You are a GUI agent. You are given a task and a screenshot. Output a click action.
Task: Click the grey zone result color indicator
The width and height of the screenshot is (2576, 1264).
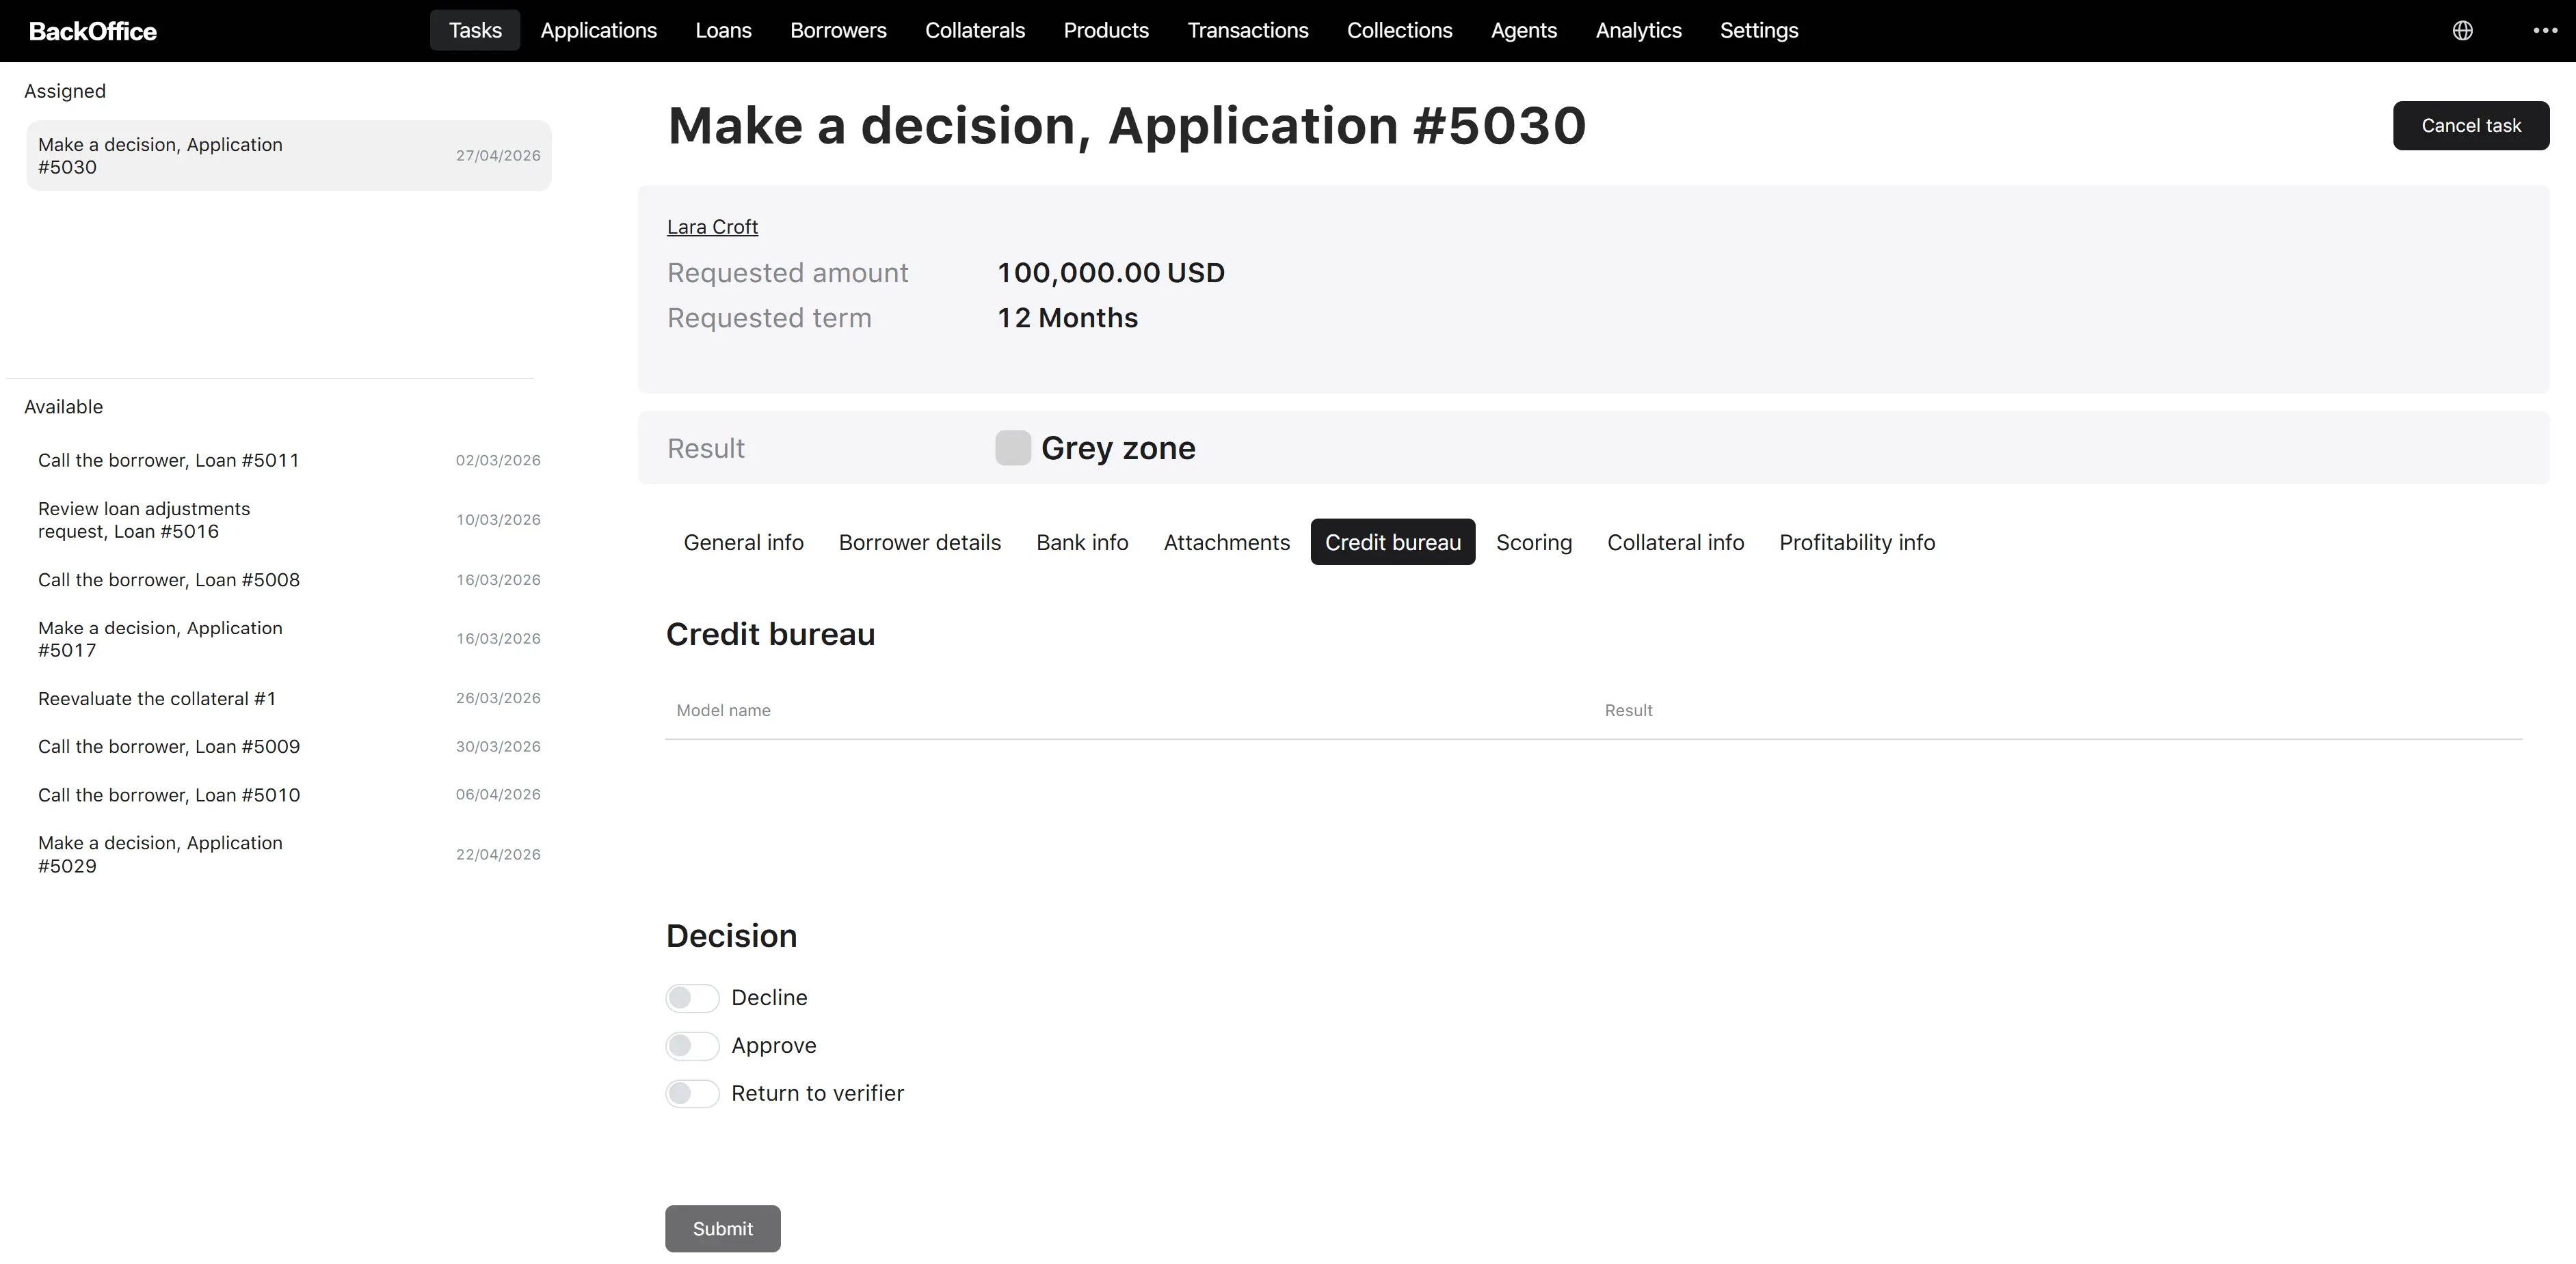coord(1012,448)
